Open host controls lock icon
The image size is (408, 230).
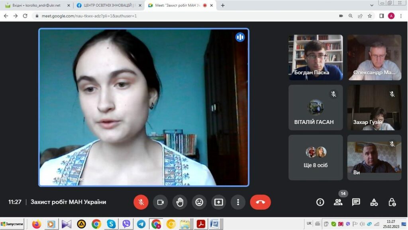point(392,202)
